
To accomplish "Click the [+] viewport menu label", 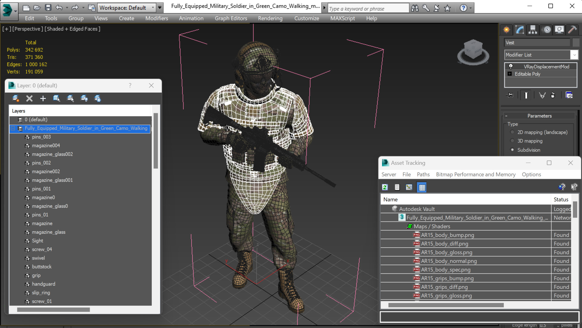I will (x=7, y=29).
